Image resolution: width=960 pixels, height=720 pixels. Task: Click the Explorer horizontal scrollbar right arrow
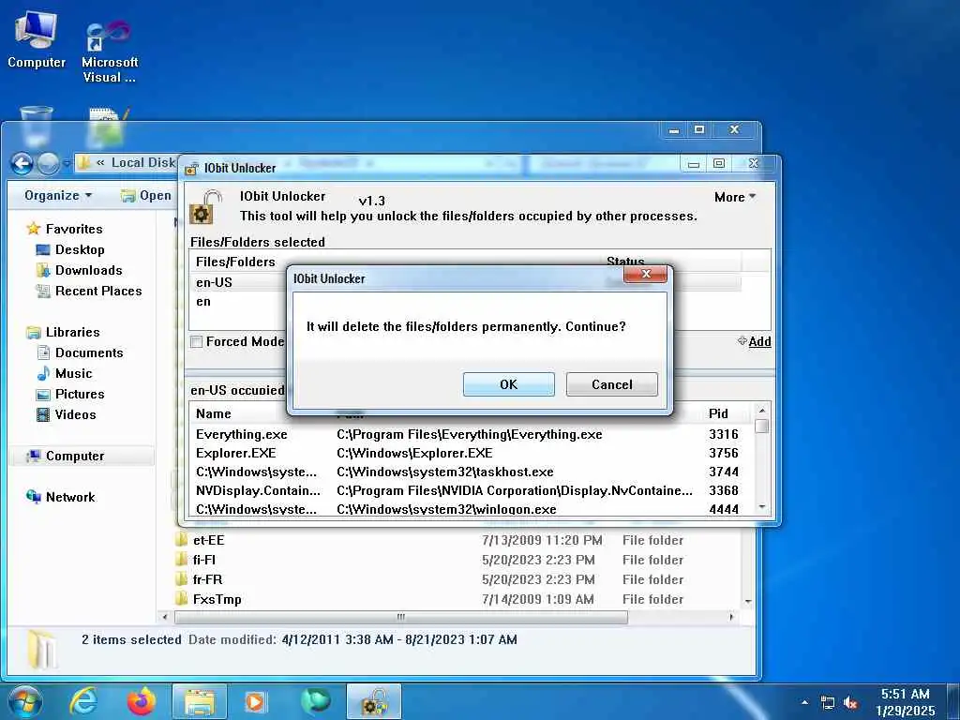click(731, 617)
